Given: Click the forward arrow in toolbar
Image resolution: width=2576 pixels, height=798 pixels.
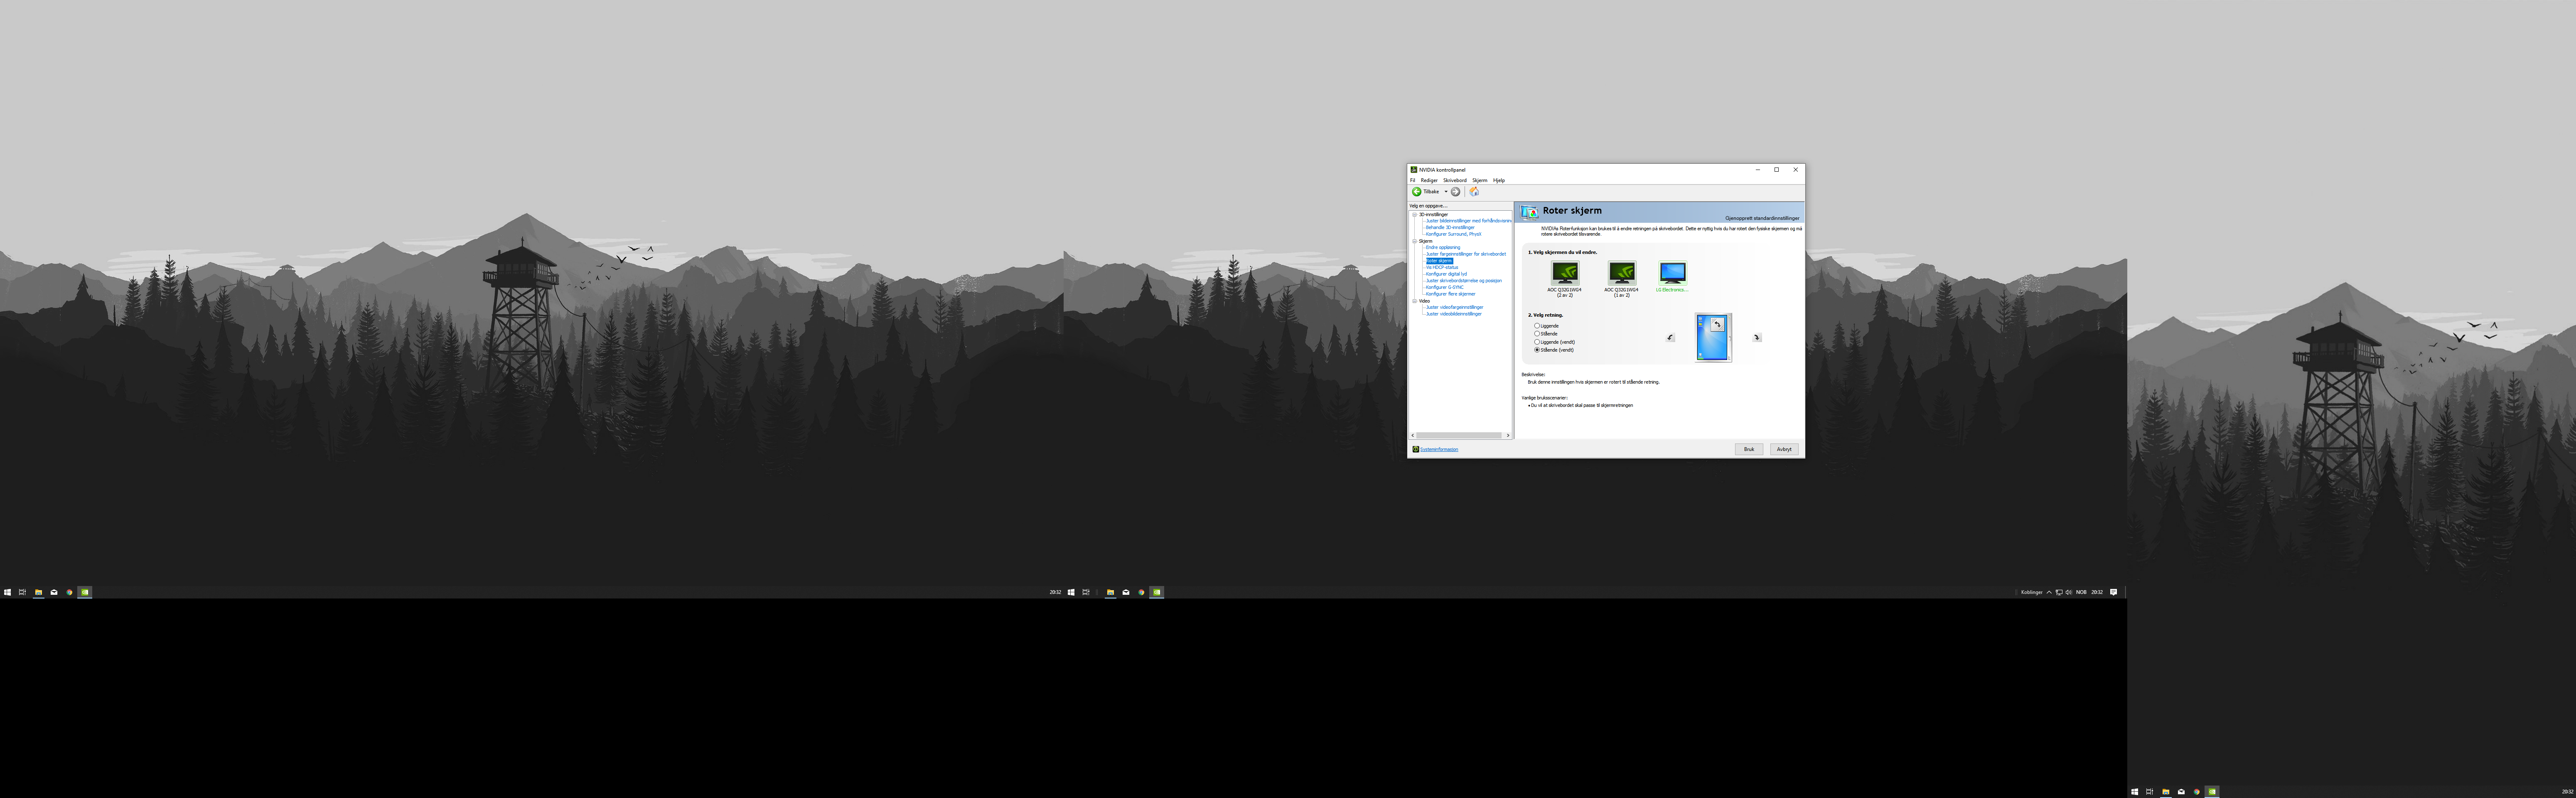Looking at the screenshot, I should click(x=1455, y=192).
